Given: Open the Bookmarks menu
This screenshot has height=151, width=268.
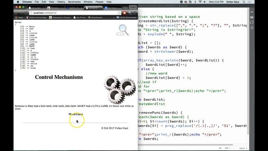Looking at the screenshot, I should tap(74, 2).
